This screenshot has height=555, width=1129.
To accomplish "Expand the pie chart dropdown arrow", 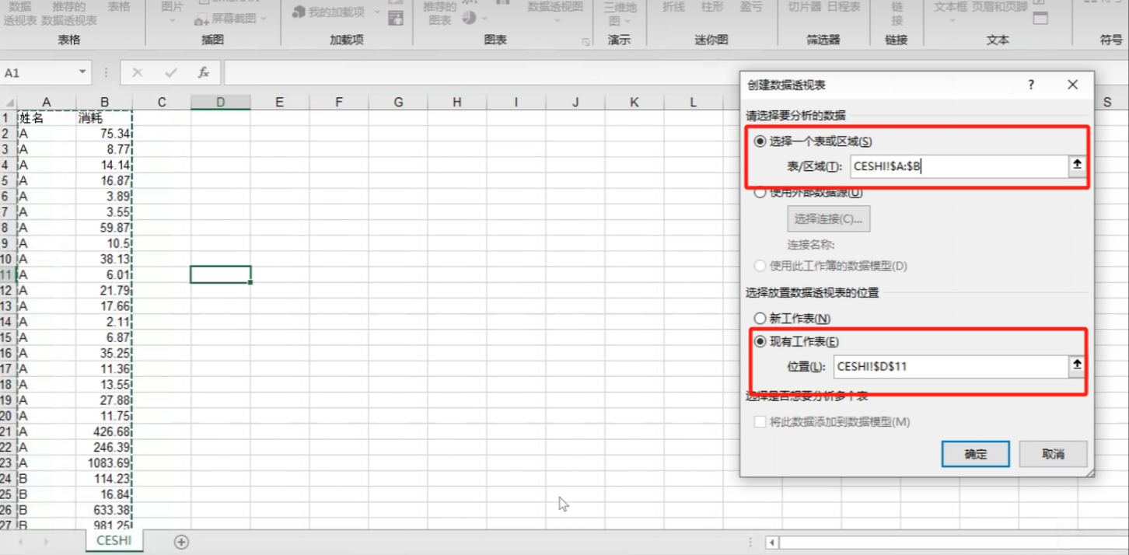I will [484, 18].
